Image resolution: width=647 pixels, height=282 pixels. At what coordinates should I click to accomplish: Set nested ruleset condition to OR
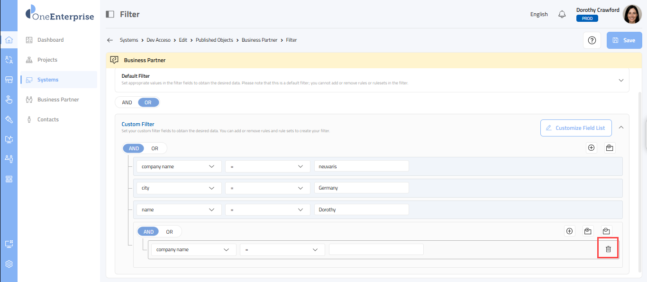[169, 232]
